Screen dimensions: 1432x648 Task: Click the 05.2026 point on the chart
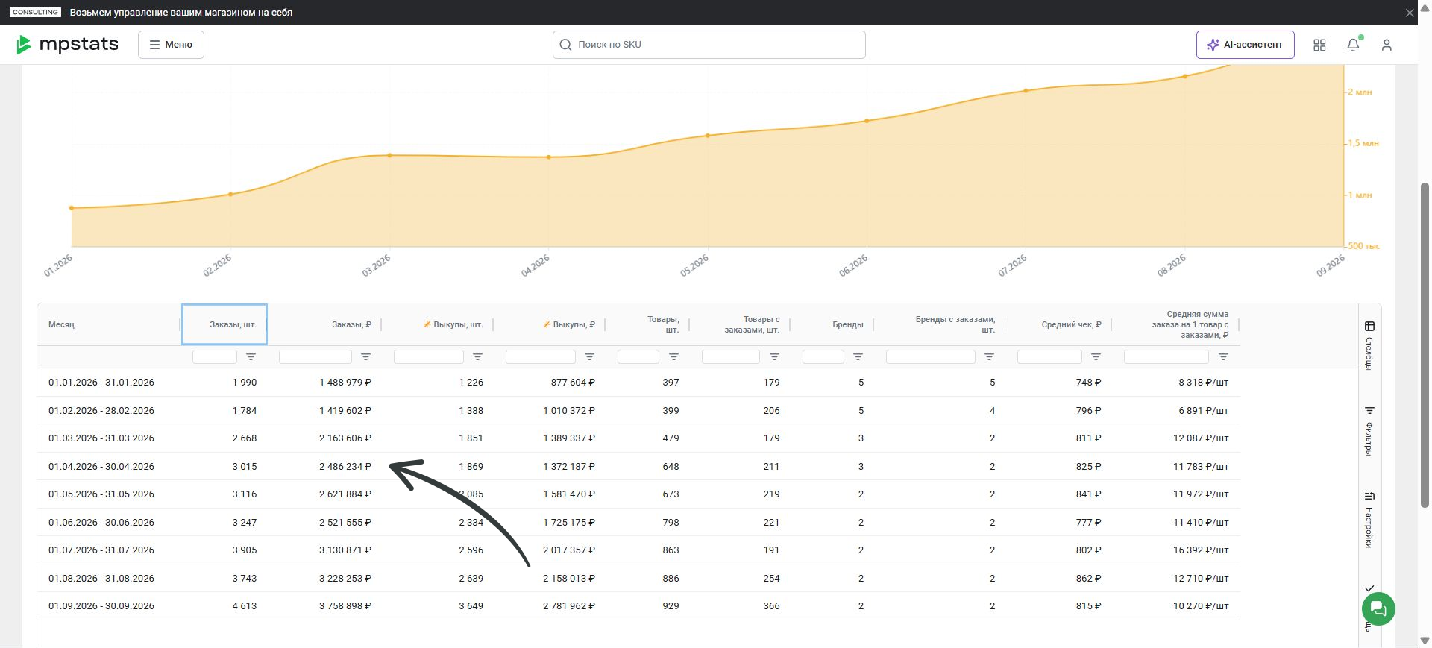[x=708, y=136]
